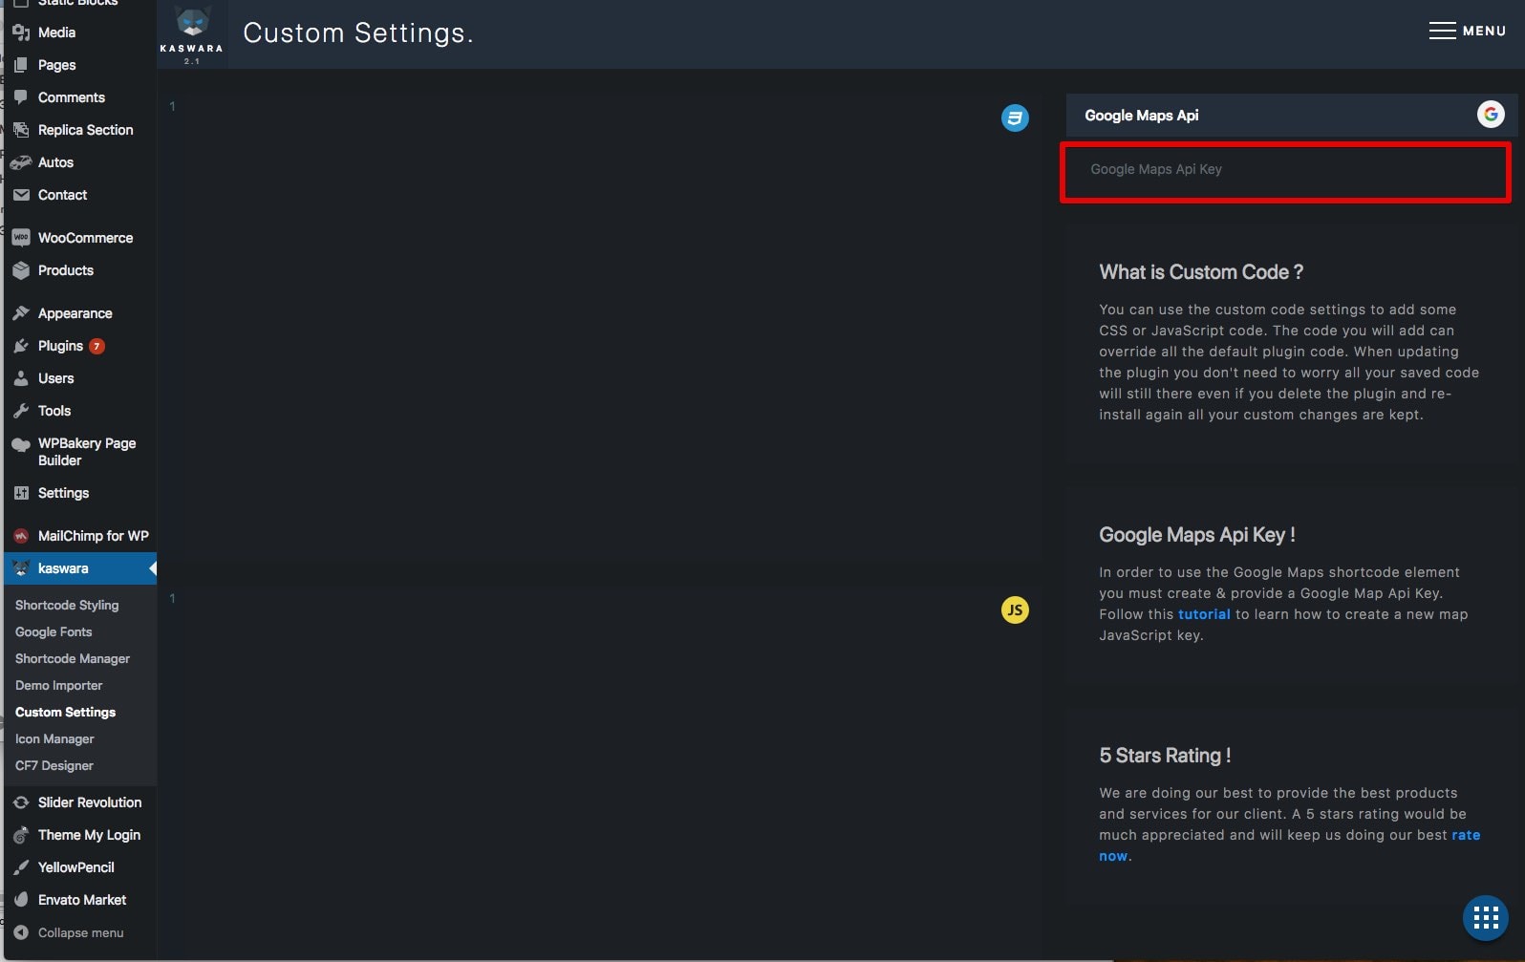Open CF7 Designer submenu page

coord(54,765)
